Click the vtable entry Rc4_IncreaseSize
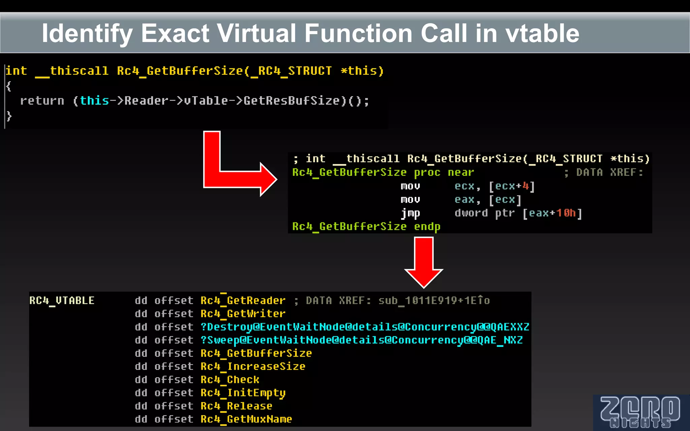Viewport: 690px width, 431px height. [253, 366]
